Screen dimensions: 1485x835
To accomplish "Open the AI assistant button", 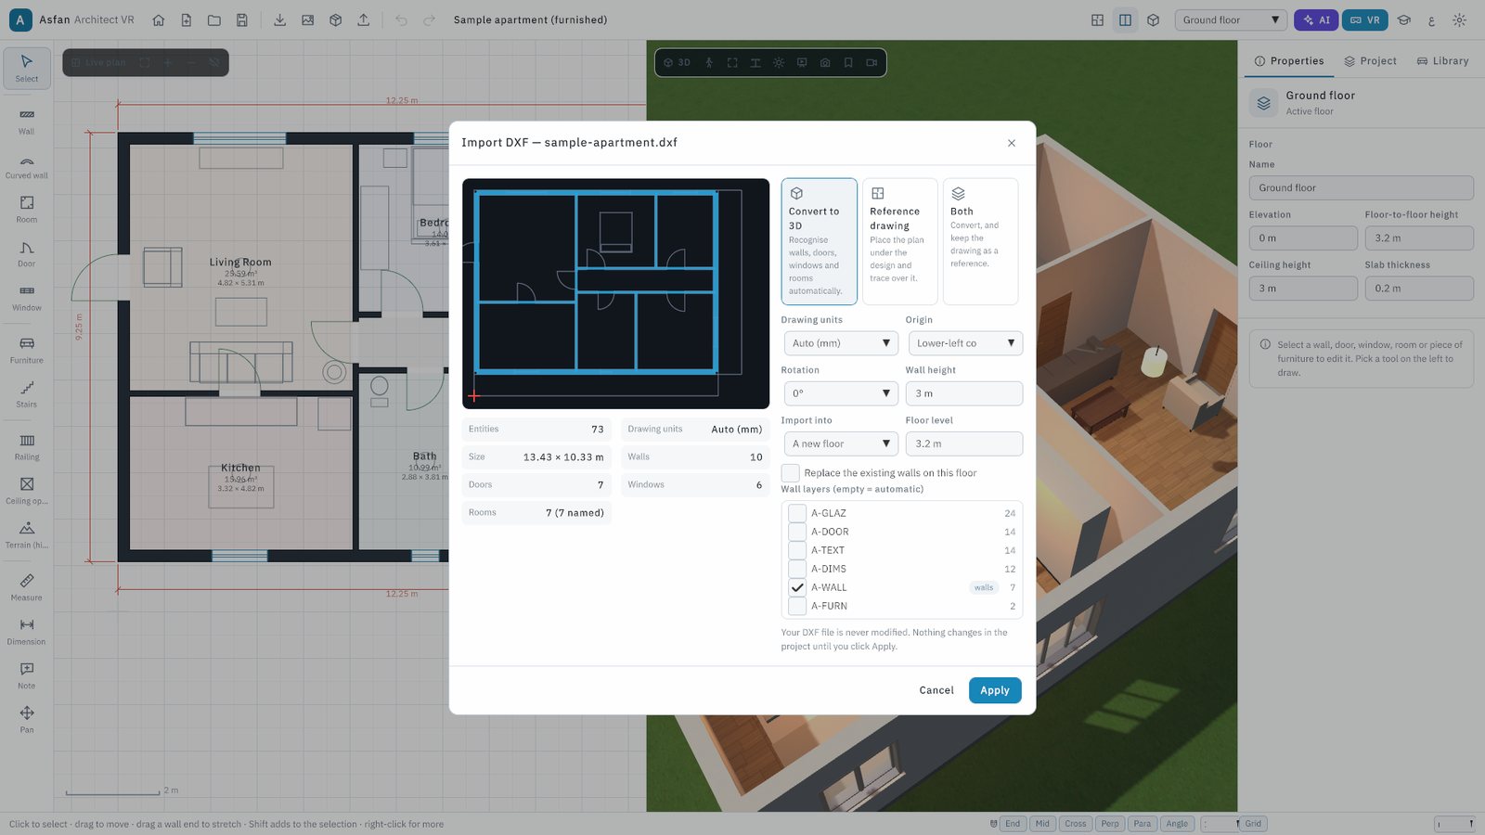I will [1317, 19].
